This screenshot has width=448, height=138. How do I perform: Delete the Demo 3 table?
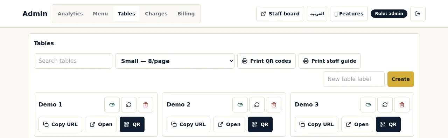pos(402,105)
